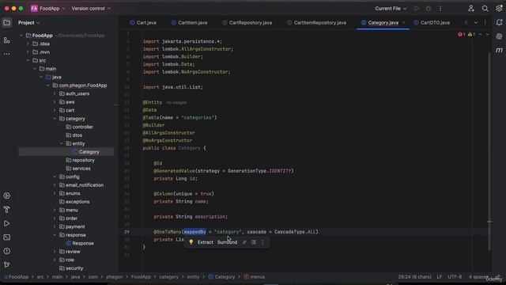This screenshot has height=285, width=506.
Task: Click Surround in floating toolbar
Action: [x=227, y=242]
